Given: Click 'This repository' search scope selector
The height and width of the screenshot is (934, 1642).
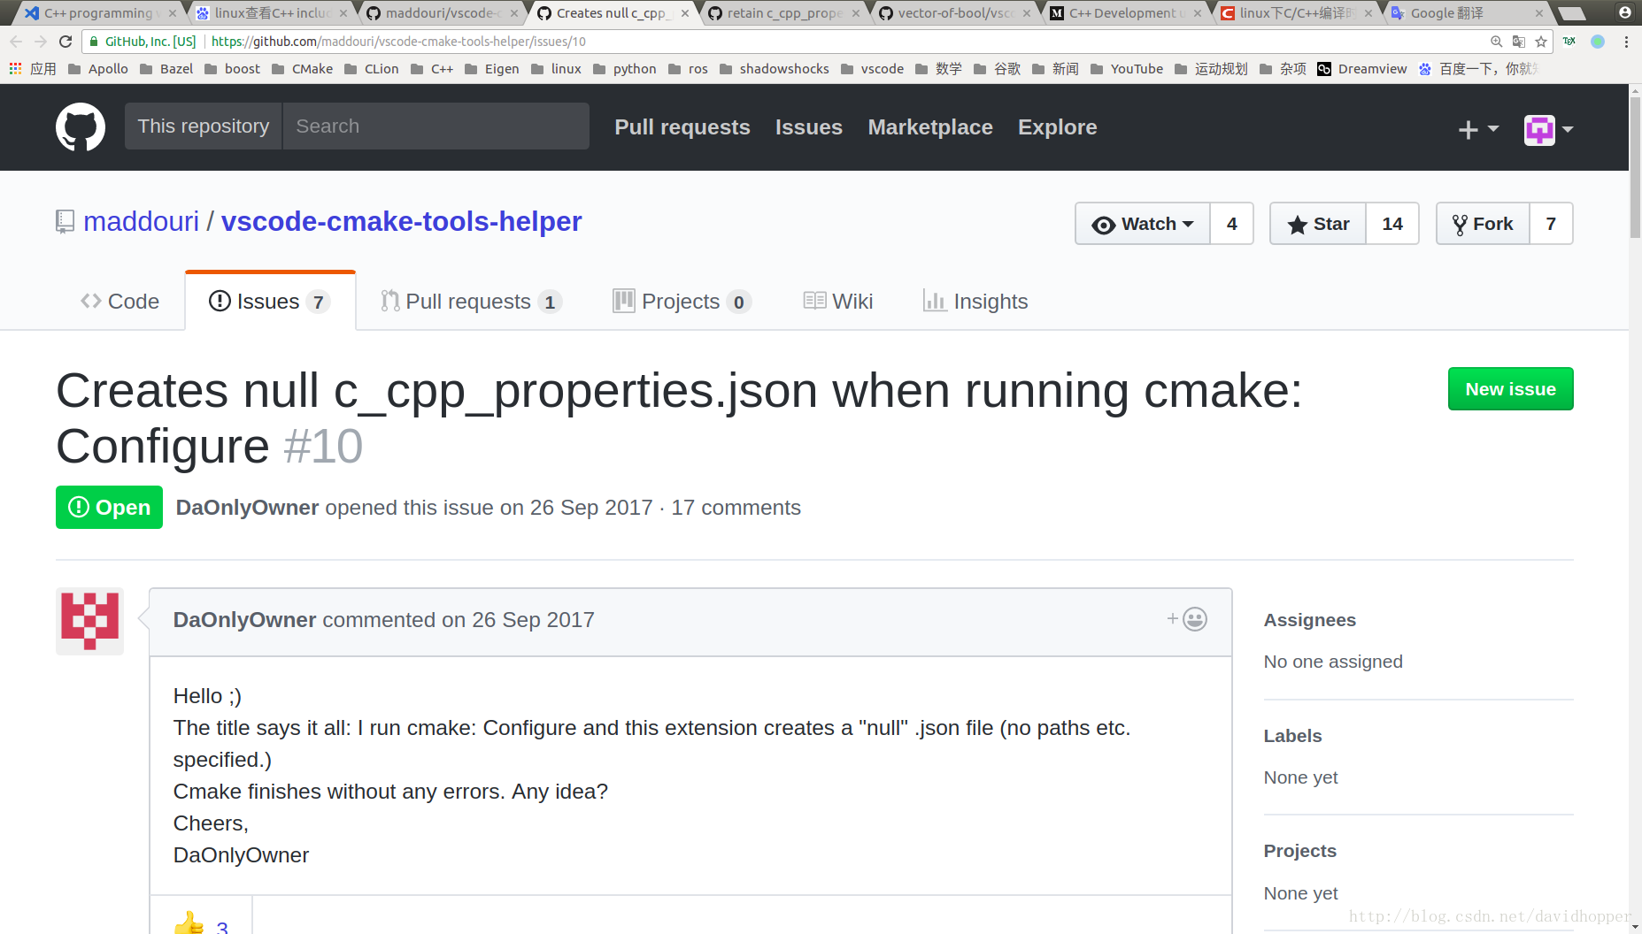Looking at the screenshot, I should [x=204, y=126].
